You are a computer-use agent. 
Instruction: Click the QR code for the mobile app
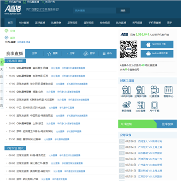pos(129,49)
